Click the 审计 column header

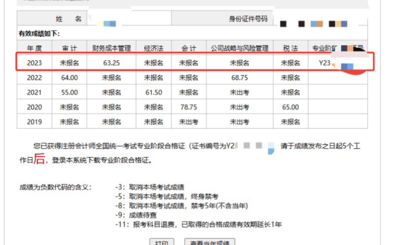69,48
